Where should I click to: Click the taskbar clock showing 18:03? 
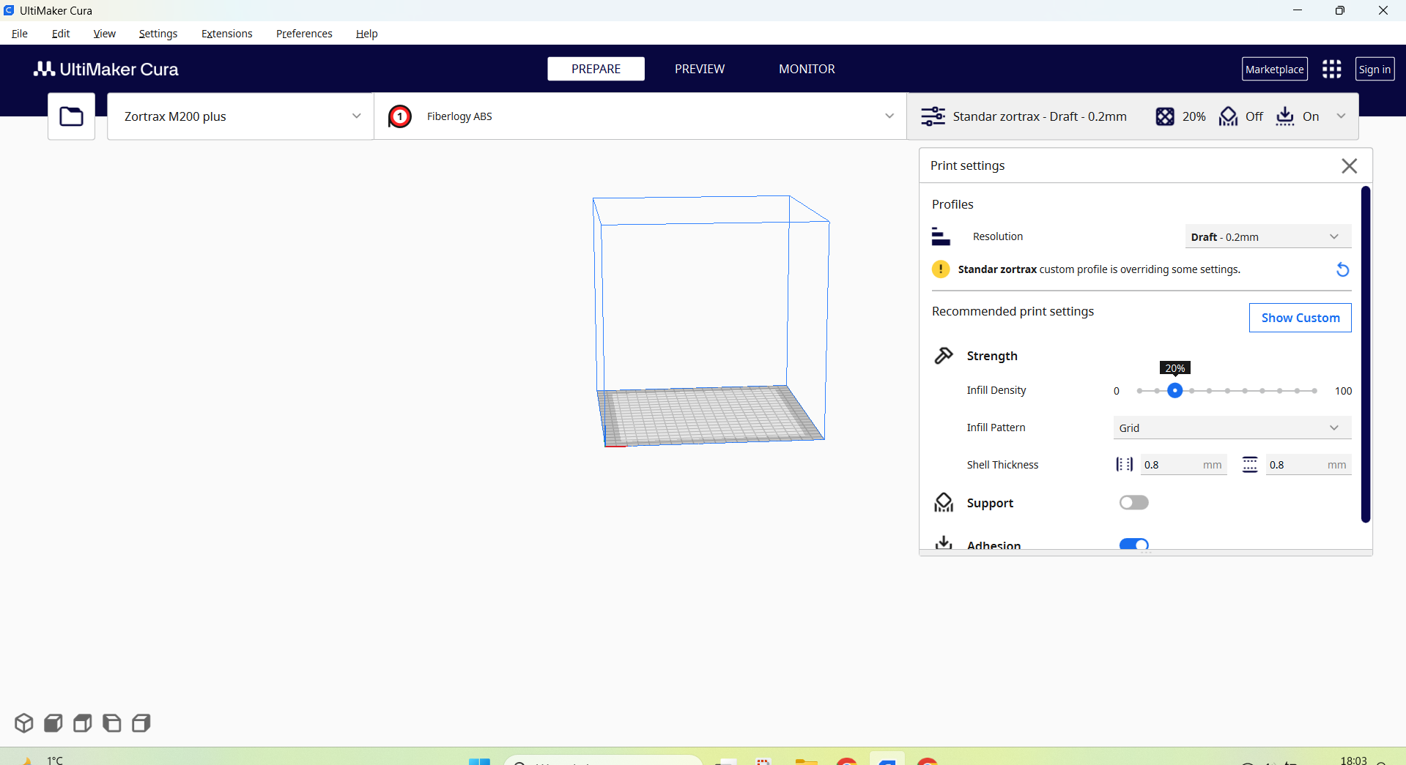coord(1353,761)
